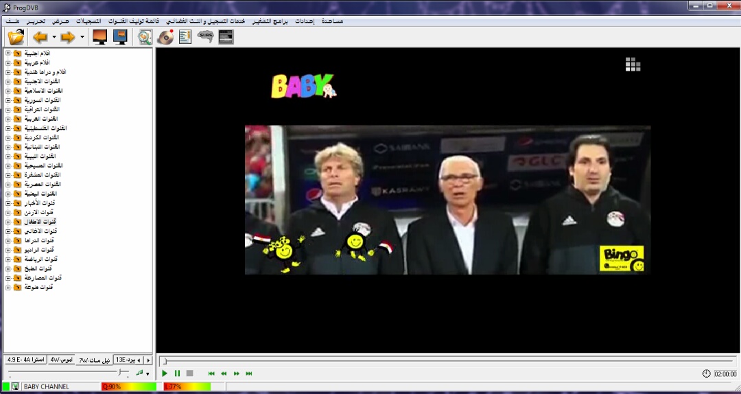Viewport: 741px width, 394px height.
Task: Click the open folder toolbar icon
Action: click(x=15, y=37)
